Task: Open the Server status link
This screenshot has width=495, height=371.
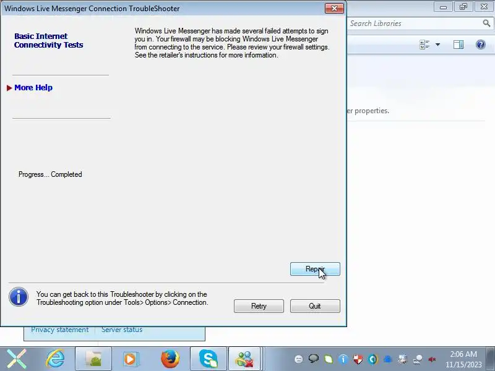Action: tap(122, 330)
